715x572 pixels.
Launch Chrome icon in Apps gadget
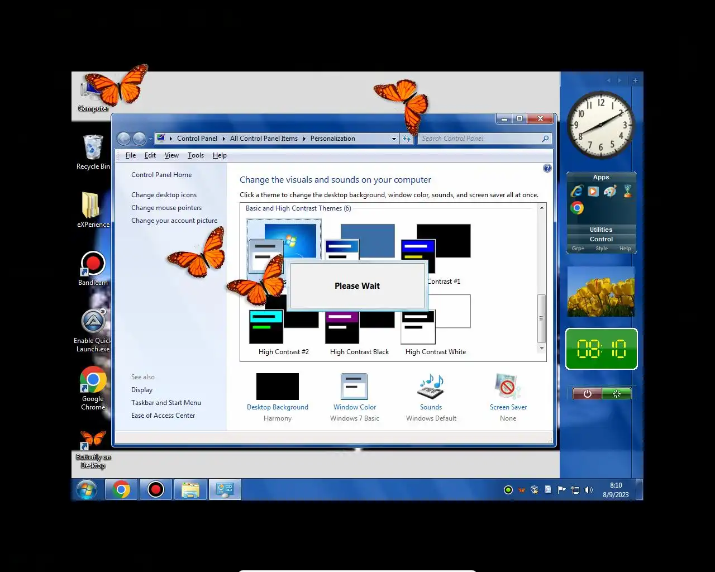coord(577,208)
